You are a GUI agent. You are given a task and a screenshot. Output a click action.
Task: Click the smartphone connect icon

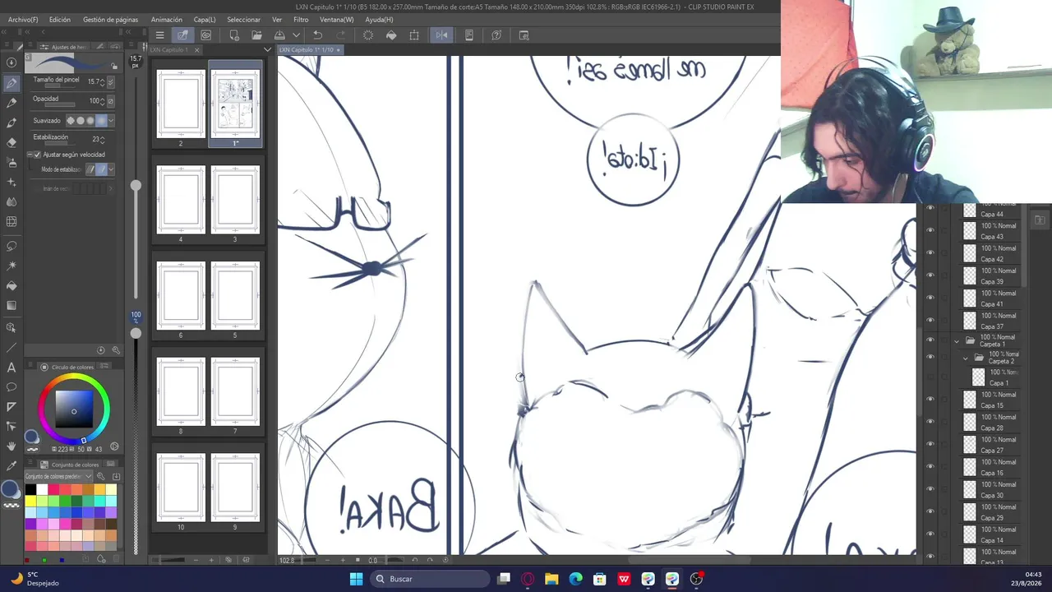click(469, 35)
